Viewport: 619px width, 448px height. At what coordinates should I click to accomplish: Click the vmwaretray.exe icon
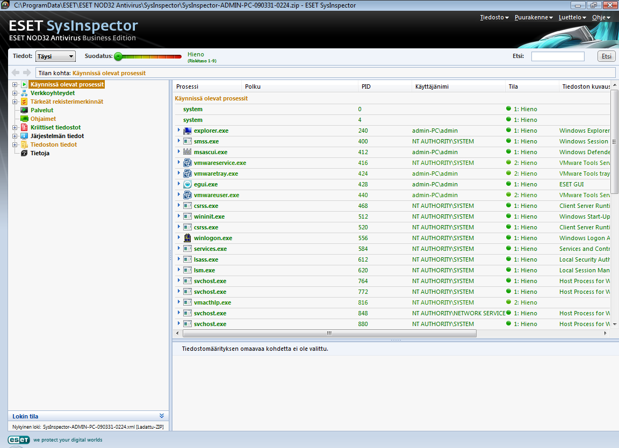pyautogui.click(x=188, y=174)
